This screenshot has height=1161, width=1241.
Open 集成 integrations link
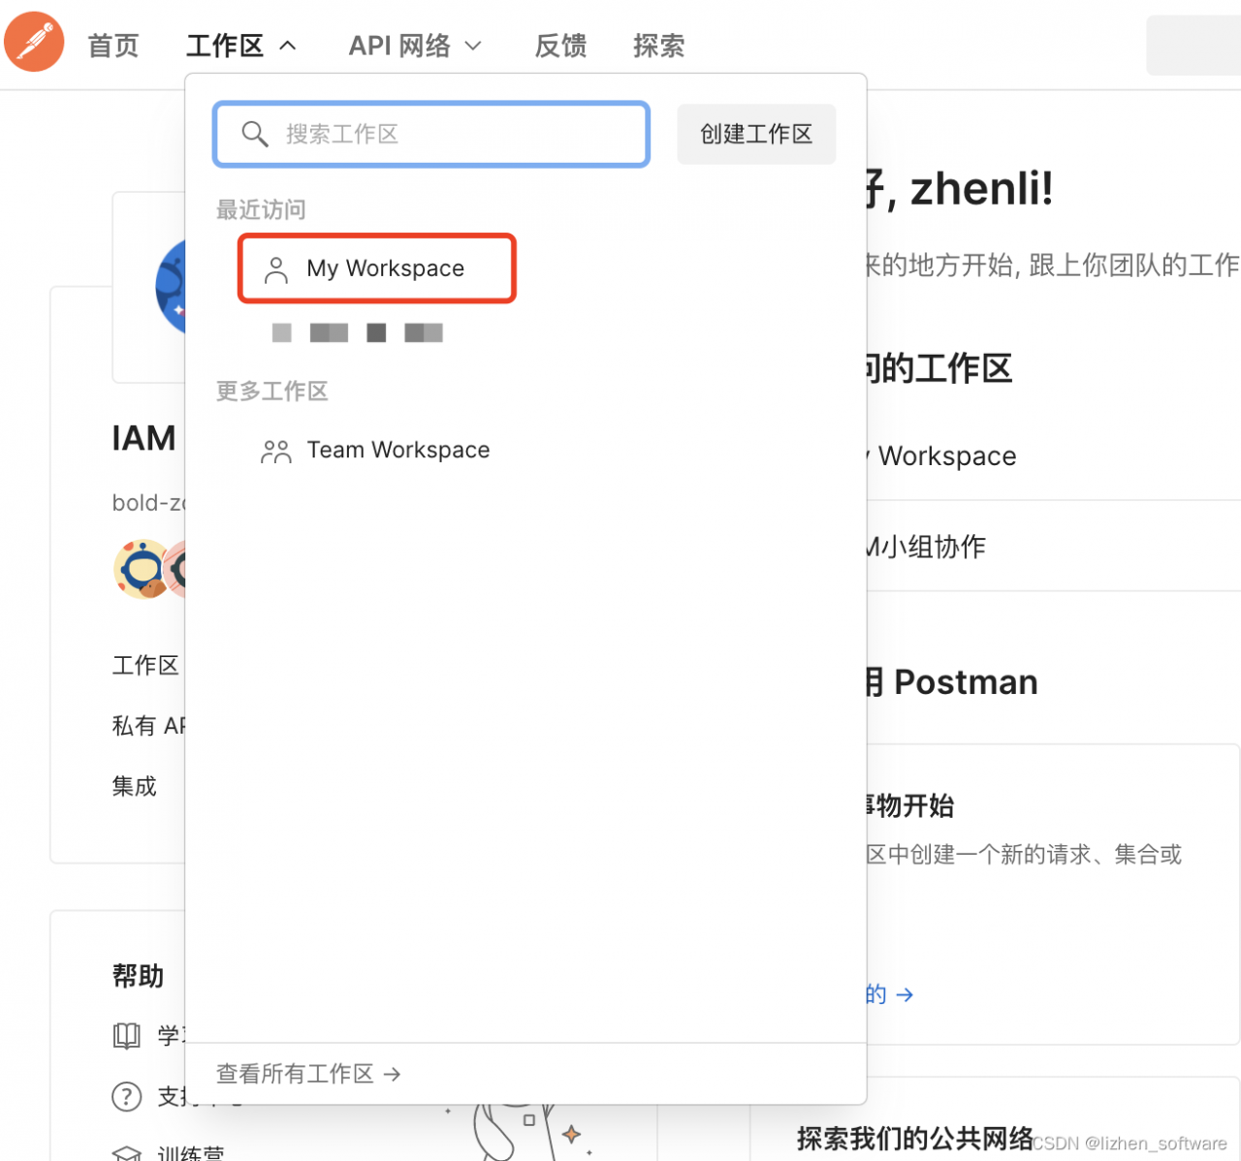(x=134, y=786)
